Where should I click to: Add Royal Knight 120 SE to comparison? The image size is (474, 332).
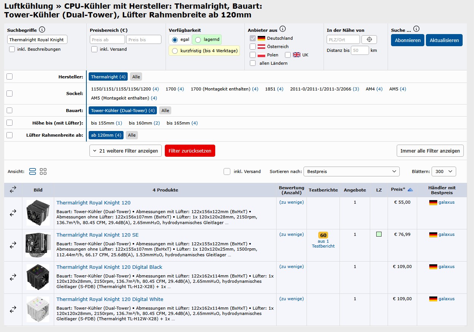click(13, 245)
